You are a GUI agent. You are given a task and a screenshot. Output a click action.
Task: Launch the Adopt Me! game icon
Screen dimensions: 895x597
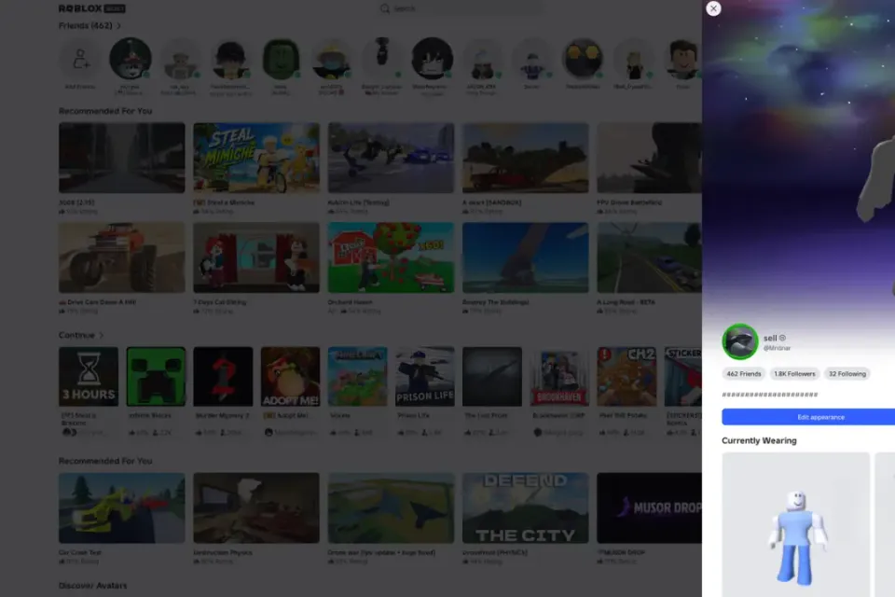(291, 377)
